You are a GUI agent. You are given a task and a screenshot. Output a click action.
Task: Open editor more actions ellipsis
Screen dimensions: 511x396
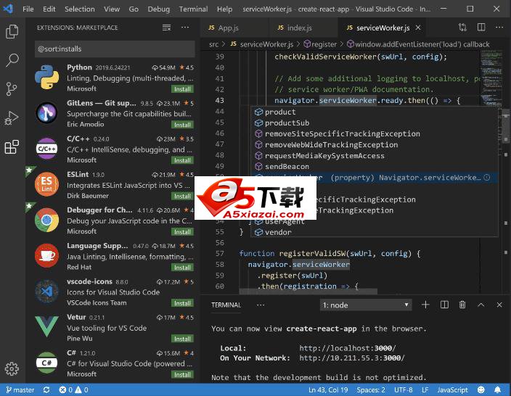[499, 28]
